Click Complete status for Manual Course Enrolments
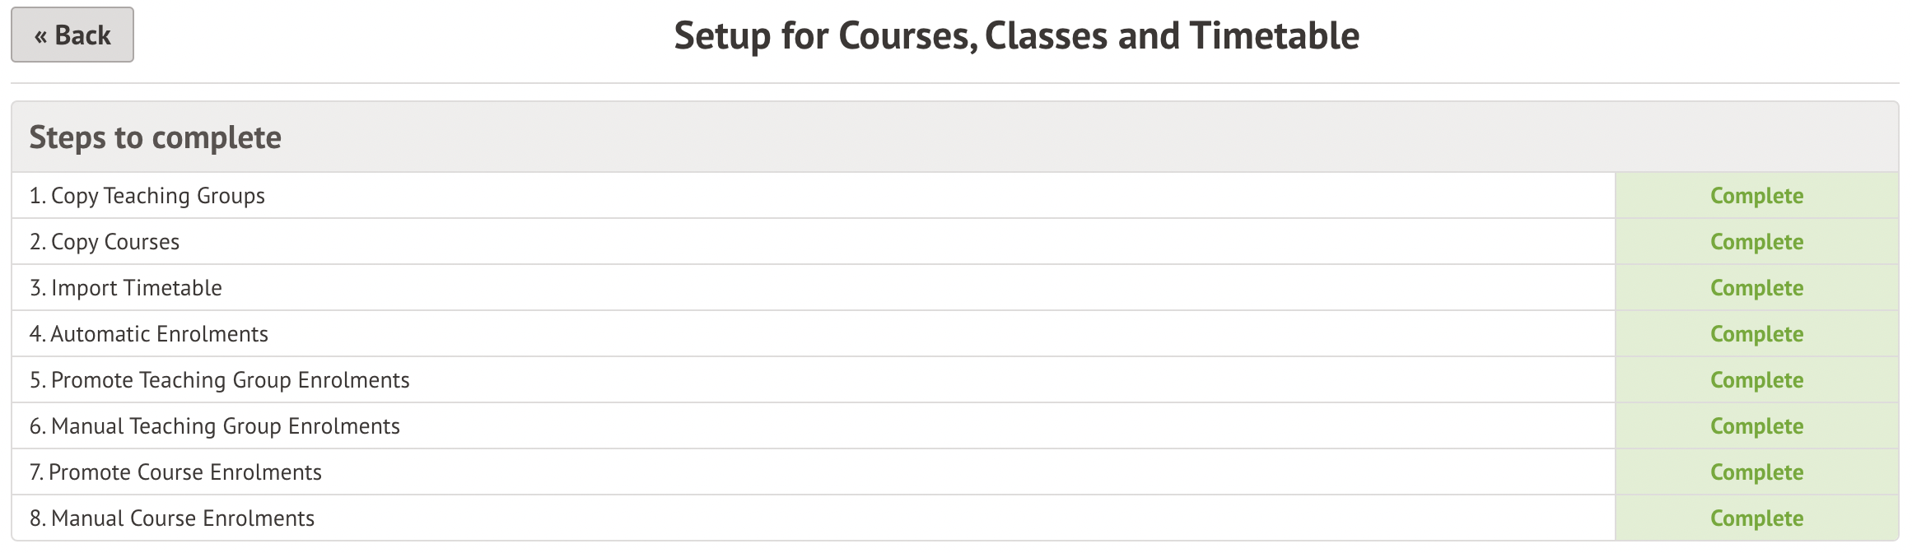 [x=1756, y=518]
